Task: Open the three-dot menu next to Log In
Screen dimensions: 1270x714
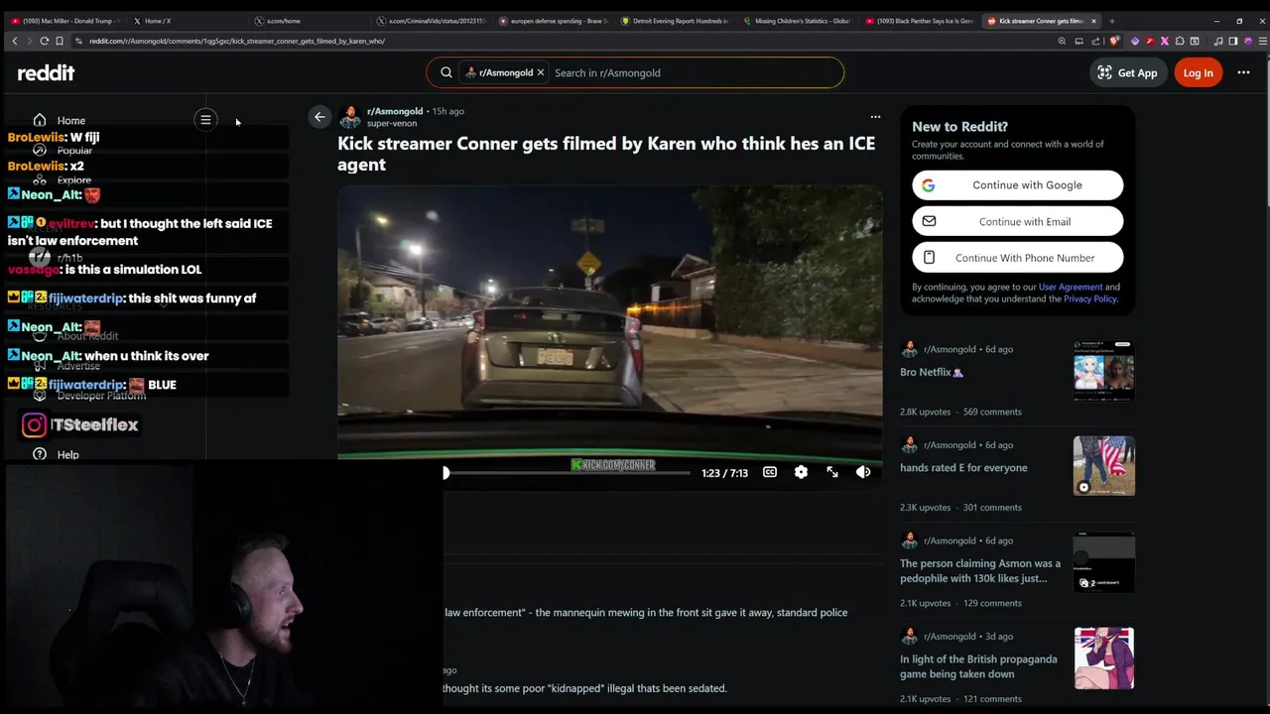Action: click(x=1243, y=72)
